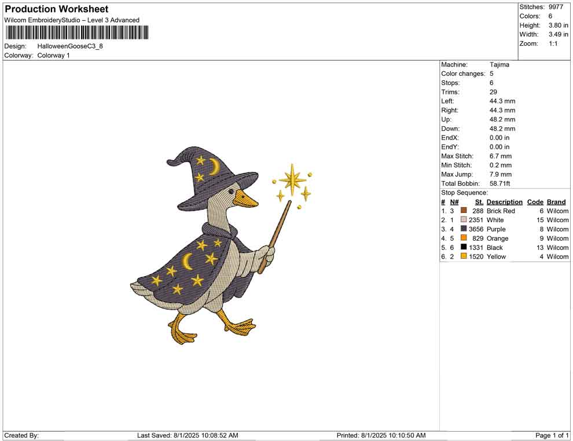Click the Color changes value '5'
Screen dimensions: 573x441
(x=491, y=74)
